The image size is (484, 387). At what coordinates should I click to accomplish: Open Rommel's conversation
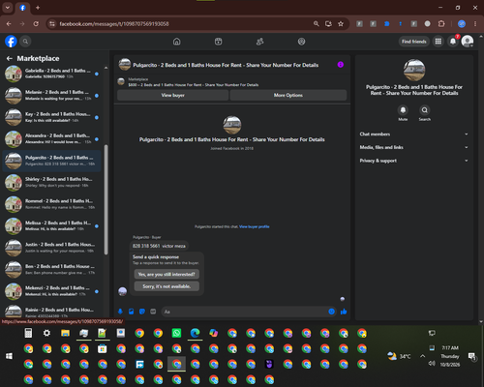click(52, 204)
